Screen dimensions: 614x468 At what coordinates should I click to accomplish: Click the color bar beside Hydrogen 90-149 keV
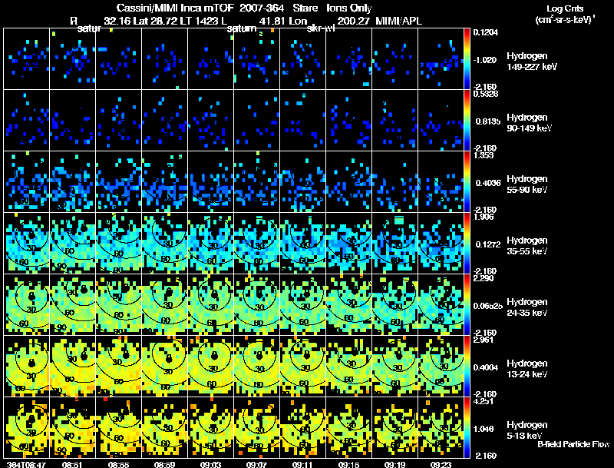(467, 121)
